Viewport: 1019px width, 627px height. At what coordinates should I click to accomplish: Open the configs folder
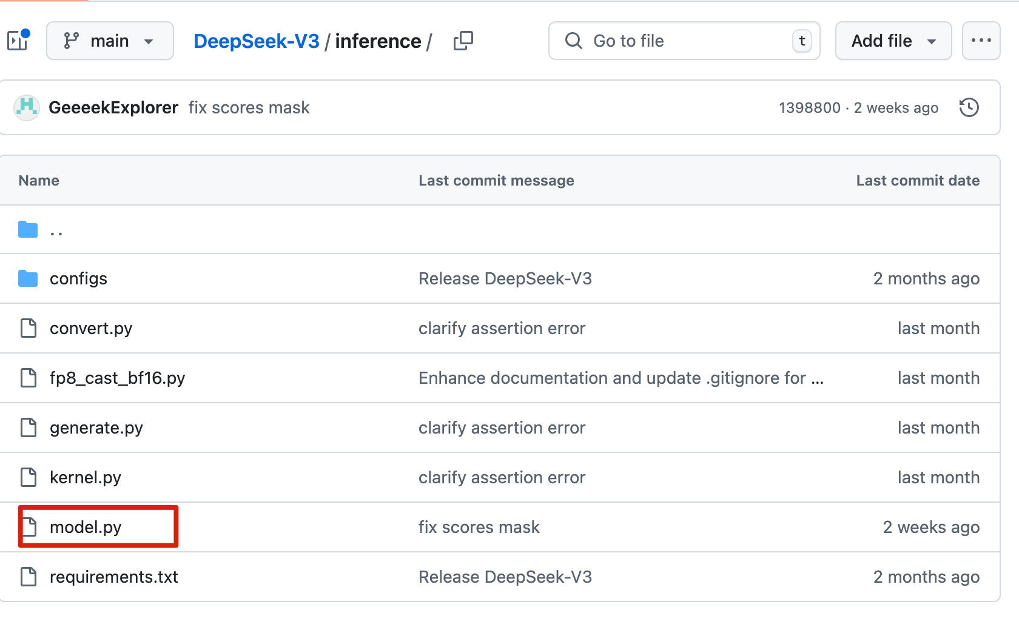pos(78,278)
